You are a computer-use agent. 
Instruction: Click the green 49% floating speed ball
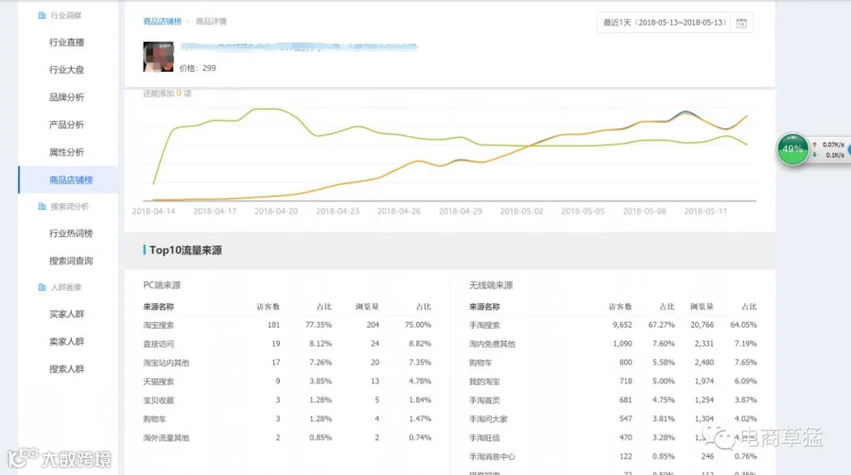pyautogui.click(x=792, y=149)
